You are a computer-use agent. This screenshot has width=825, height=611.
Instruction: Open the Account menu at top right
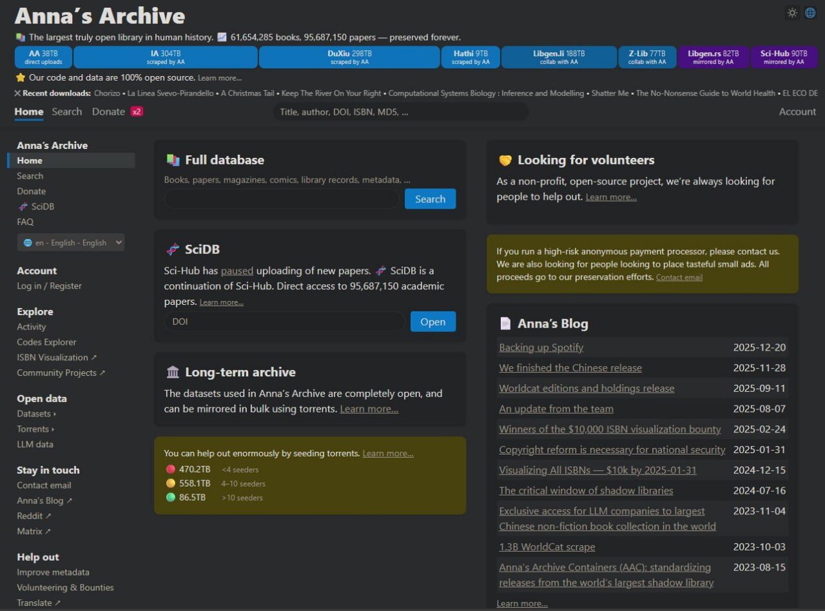(x=797, y=112)
